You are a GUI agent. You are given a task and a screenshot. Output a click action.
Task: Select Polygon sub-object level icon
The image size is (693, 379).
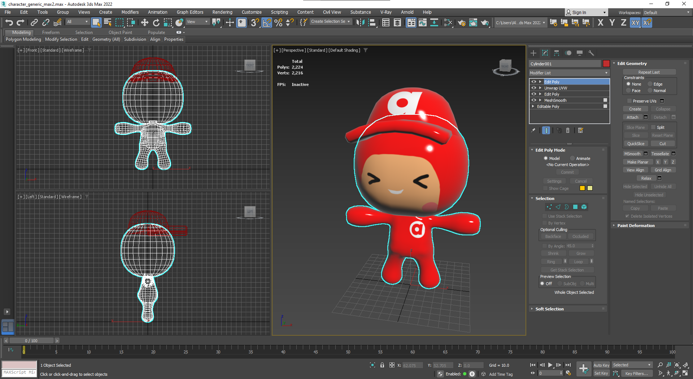point(575,207)
